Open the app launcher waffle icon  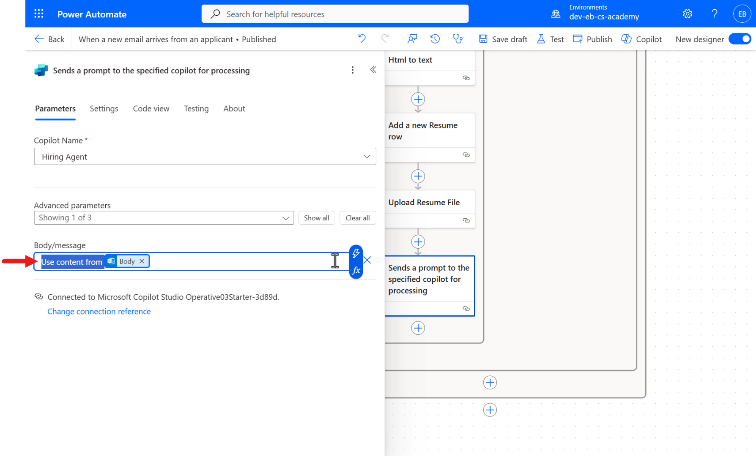click(x=39, y=14)
